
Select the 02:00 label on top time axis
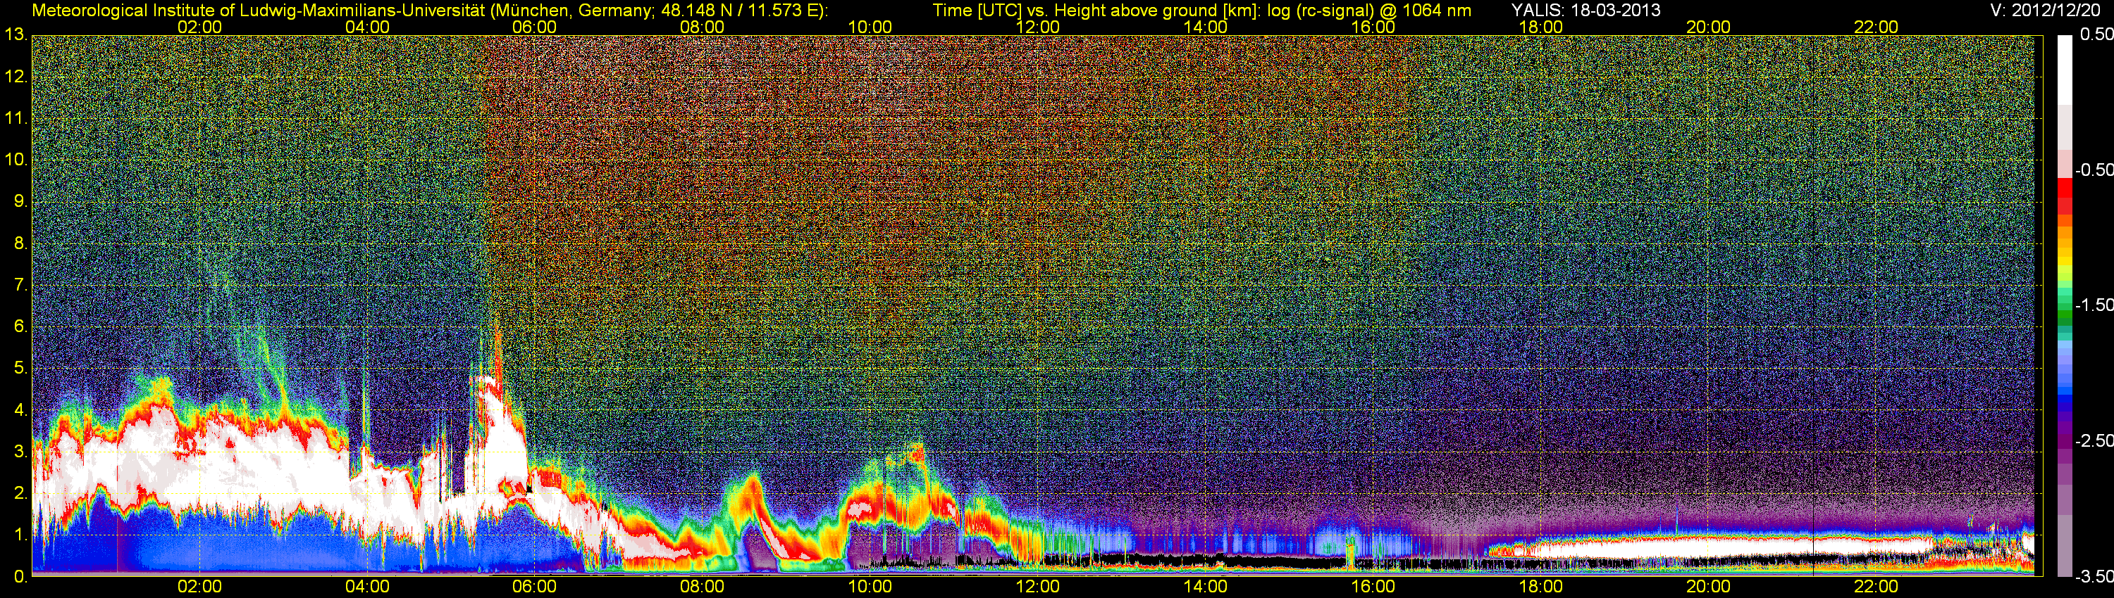199,27
